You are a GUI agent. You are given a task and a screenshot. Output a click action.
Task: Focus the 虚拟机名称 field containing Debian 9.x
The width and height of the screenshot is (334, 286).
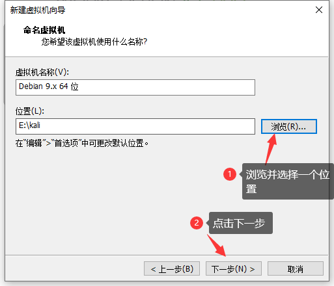coord(135,87)
